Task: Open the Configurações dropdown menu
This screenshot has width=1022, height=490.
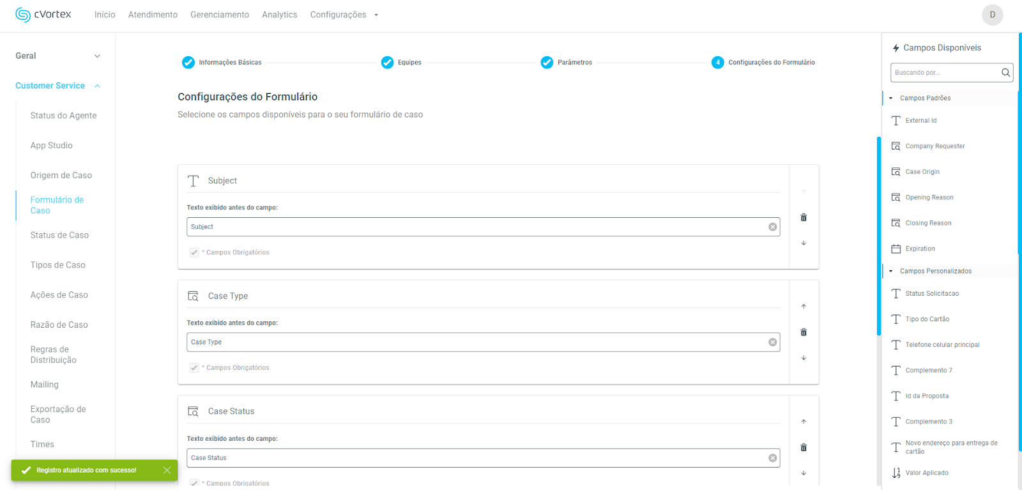Action: 344,15
